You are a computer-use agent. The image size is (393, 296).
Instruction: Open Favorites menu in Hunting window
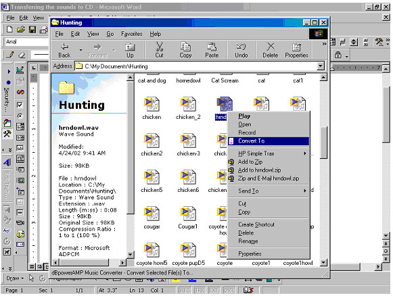click(x=132, y=34)
